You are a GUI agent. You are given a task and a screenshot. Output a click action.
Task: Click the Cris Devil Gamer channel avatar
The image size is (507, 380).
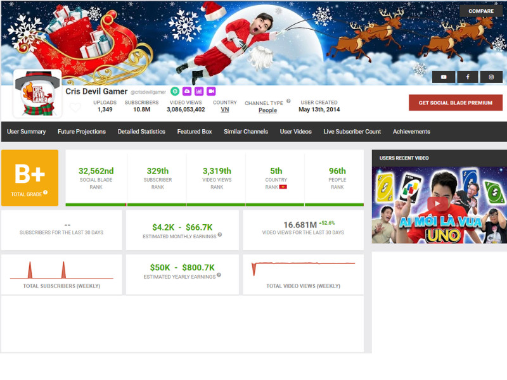[37, 93]
